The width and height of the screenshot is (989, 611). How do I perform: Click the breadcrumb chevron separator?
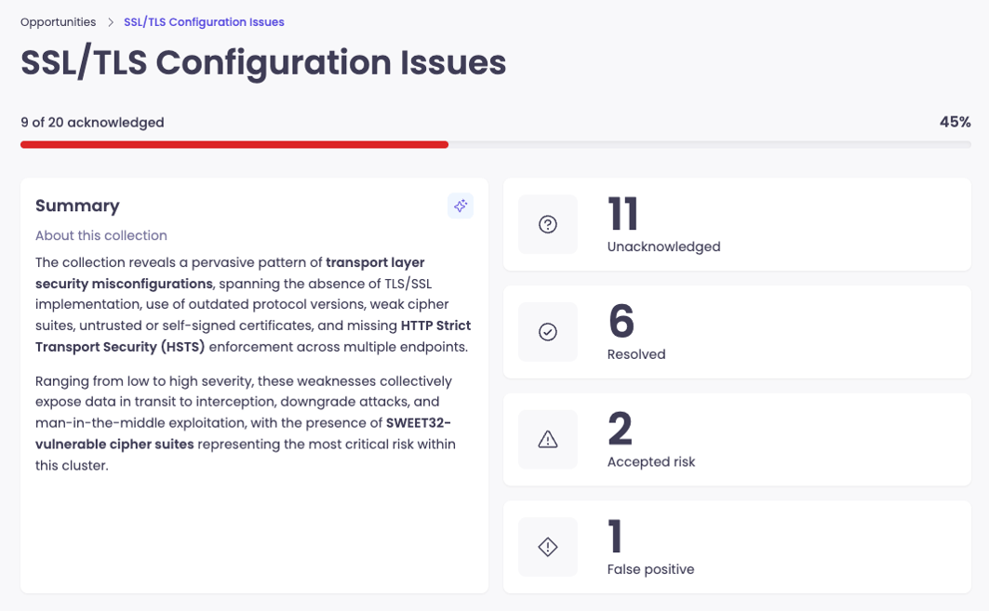(x=110, y=21)
